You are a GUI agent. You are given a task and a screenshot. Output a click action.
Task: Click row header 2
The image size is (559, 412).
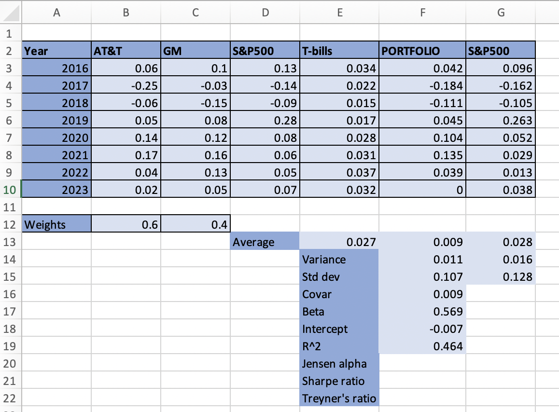[x=10, y=50]
